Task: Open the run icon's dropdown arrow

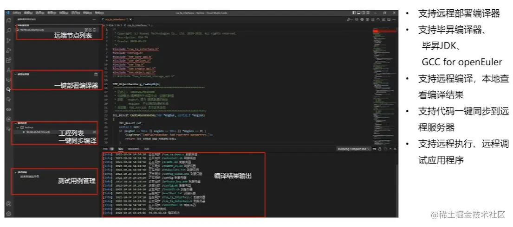Action: pyautogui.click(x=352, y=19)
